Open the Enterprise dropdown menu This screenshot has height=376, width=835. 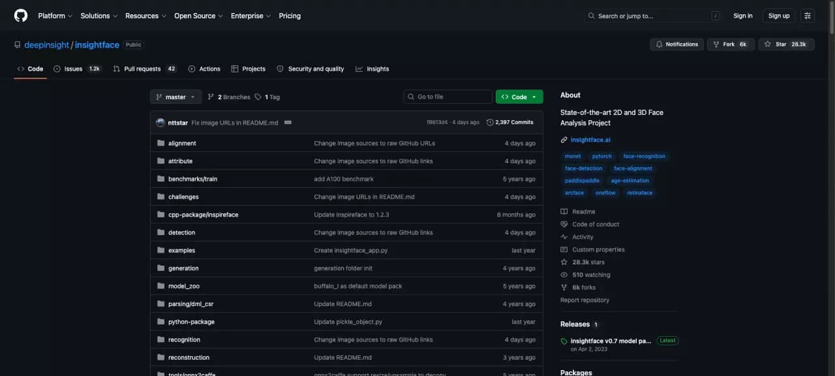(x=250, y=16)
